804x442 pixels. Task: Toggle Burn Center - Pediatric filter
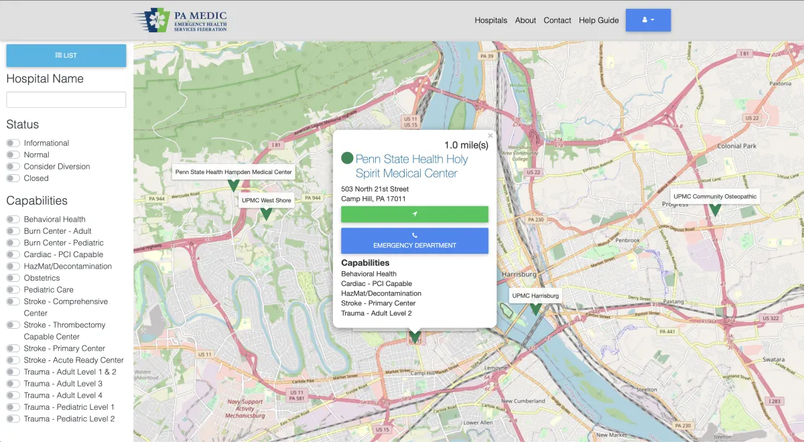pos(13,243)
